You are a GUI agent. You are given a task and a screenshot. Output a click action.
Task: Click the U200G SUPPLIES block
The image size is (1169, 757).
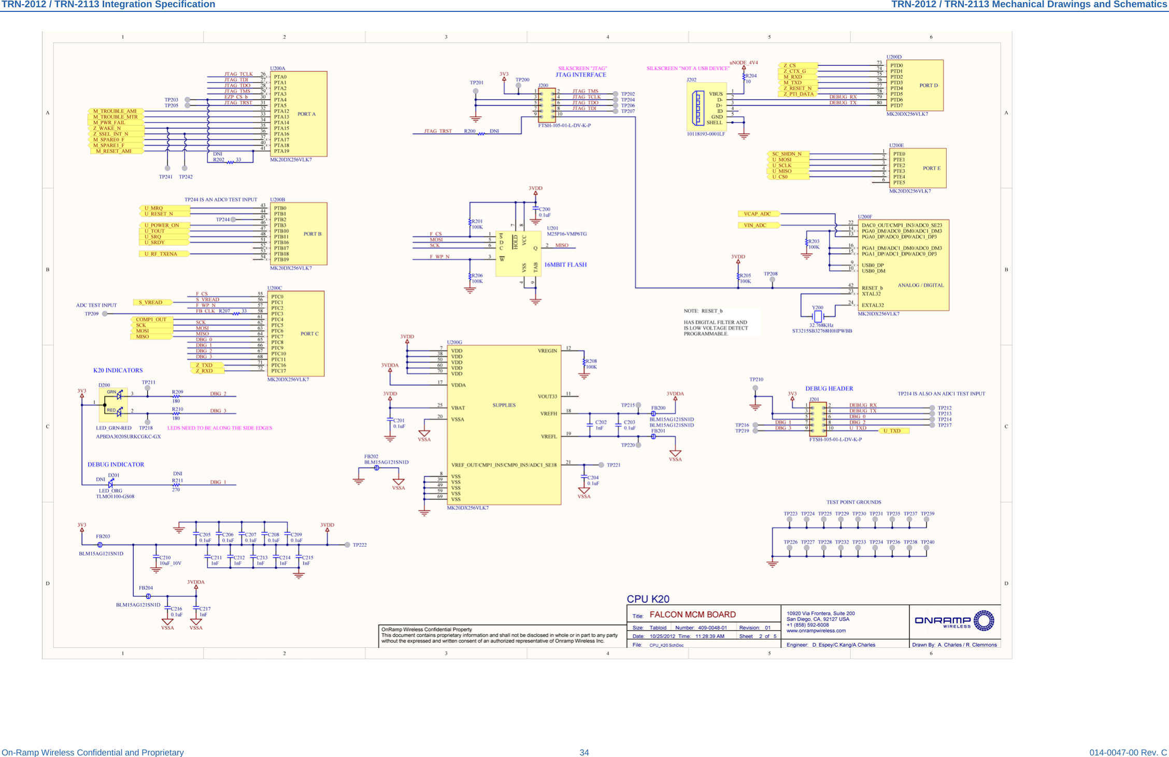pyautogui.click(x=504, y=425)
